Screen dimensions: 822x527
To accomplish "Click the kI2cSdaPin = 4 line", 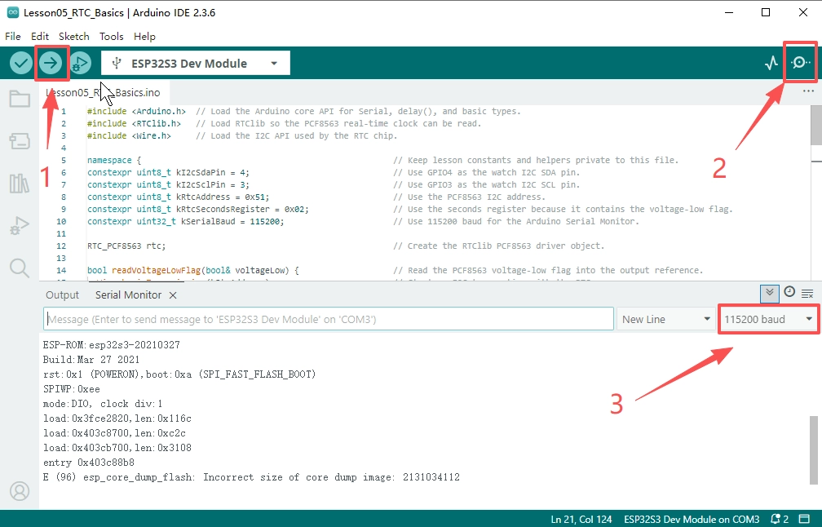I will 334,172.
